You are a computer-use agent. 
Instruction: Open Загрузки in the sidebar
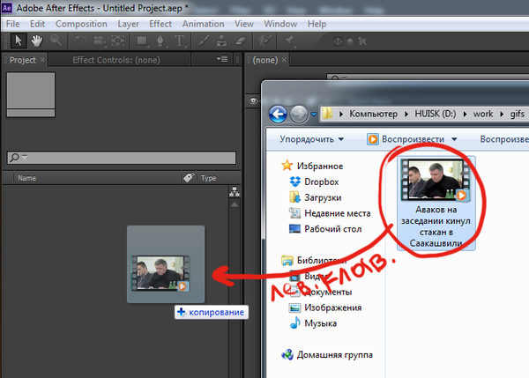[316, 197]
